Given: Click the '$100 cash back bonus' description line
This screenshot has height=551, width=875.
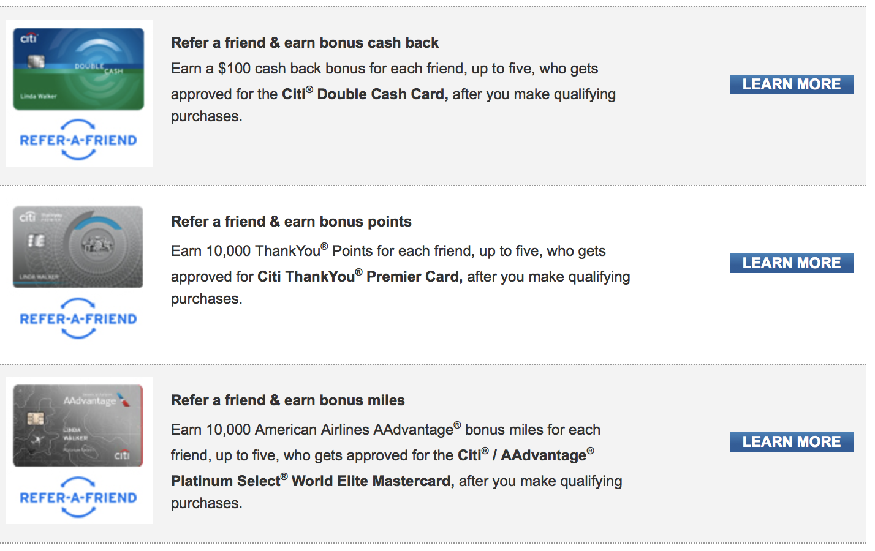Looking at the screenshot, I should point(385,69).
